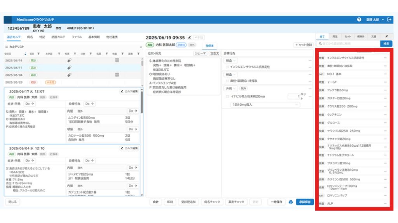This screenshot has height=223, width=398.
Task: Click the logout icon in top bar
Action: (389, 20)
